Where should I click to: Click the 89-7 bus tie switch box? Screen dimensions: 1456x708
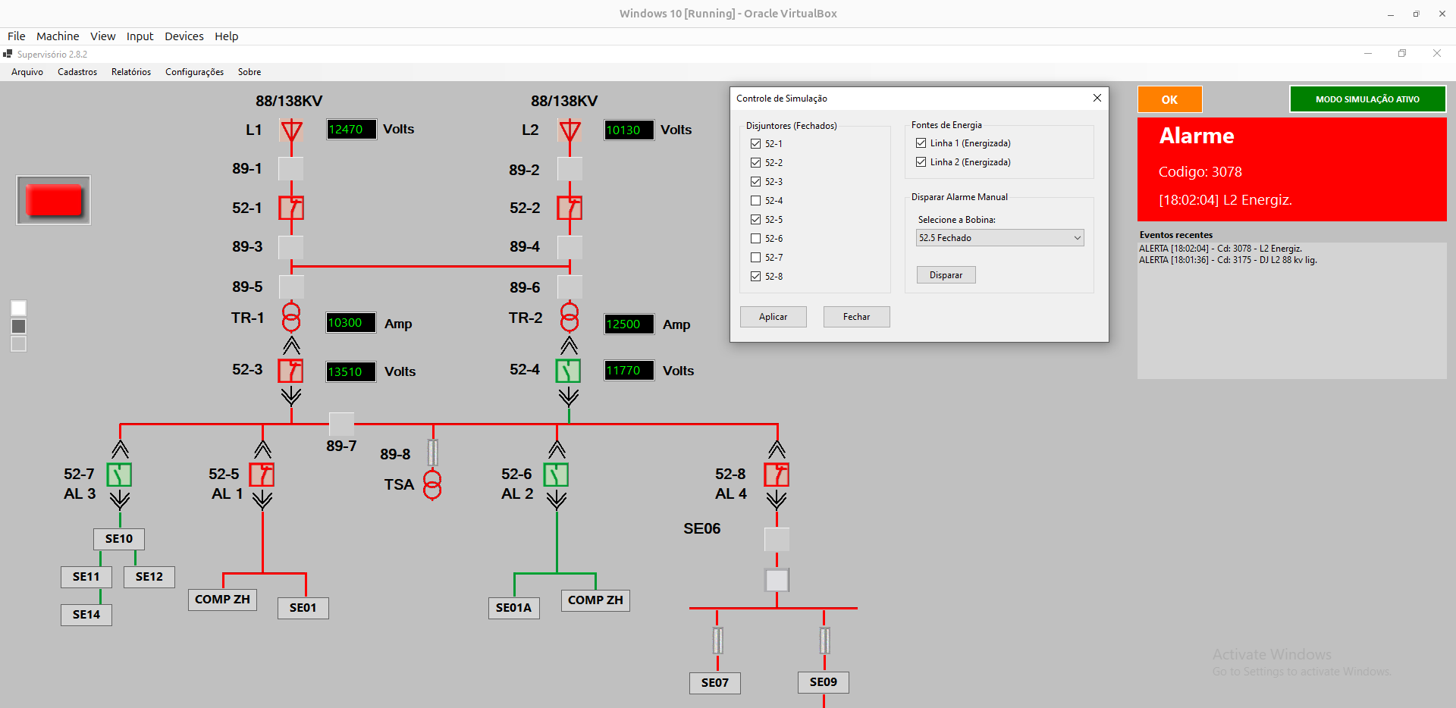coord(341,424)
